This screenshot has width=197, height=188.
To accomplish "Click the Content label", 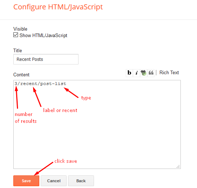I will [21, 75].
